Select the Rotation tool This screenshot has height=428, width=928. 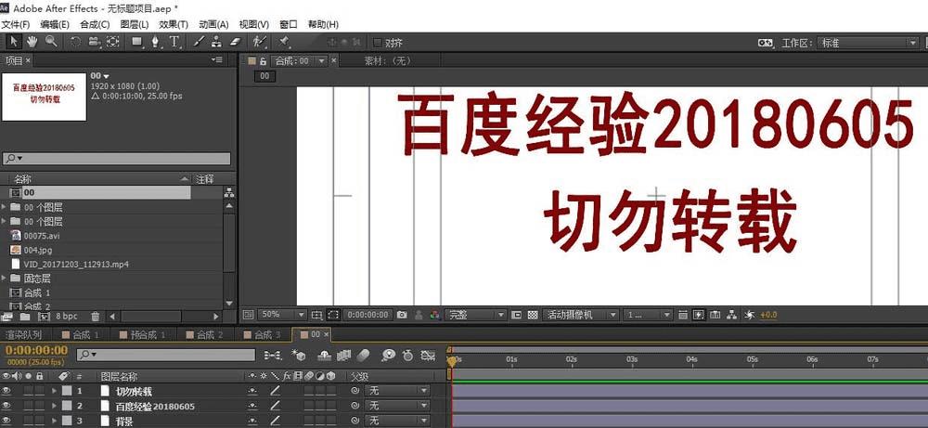coord(76,42)
